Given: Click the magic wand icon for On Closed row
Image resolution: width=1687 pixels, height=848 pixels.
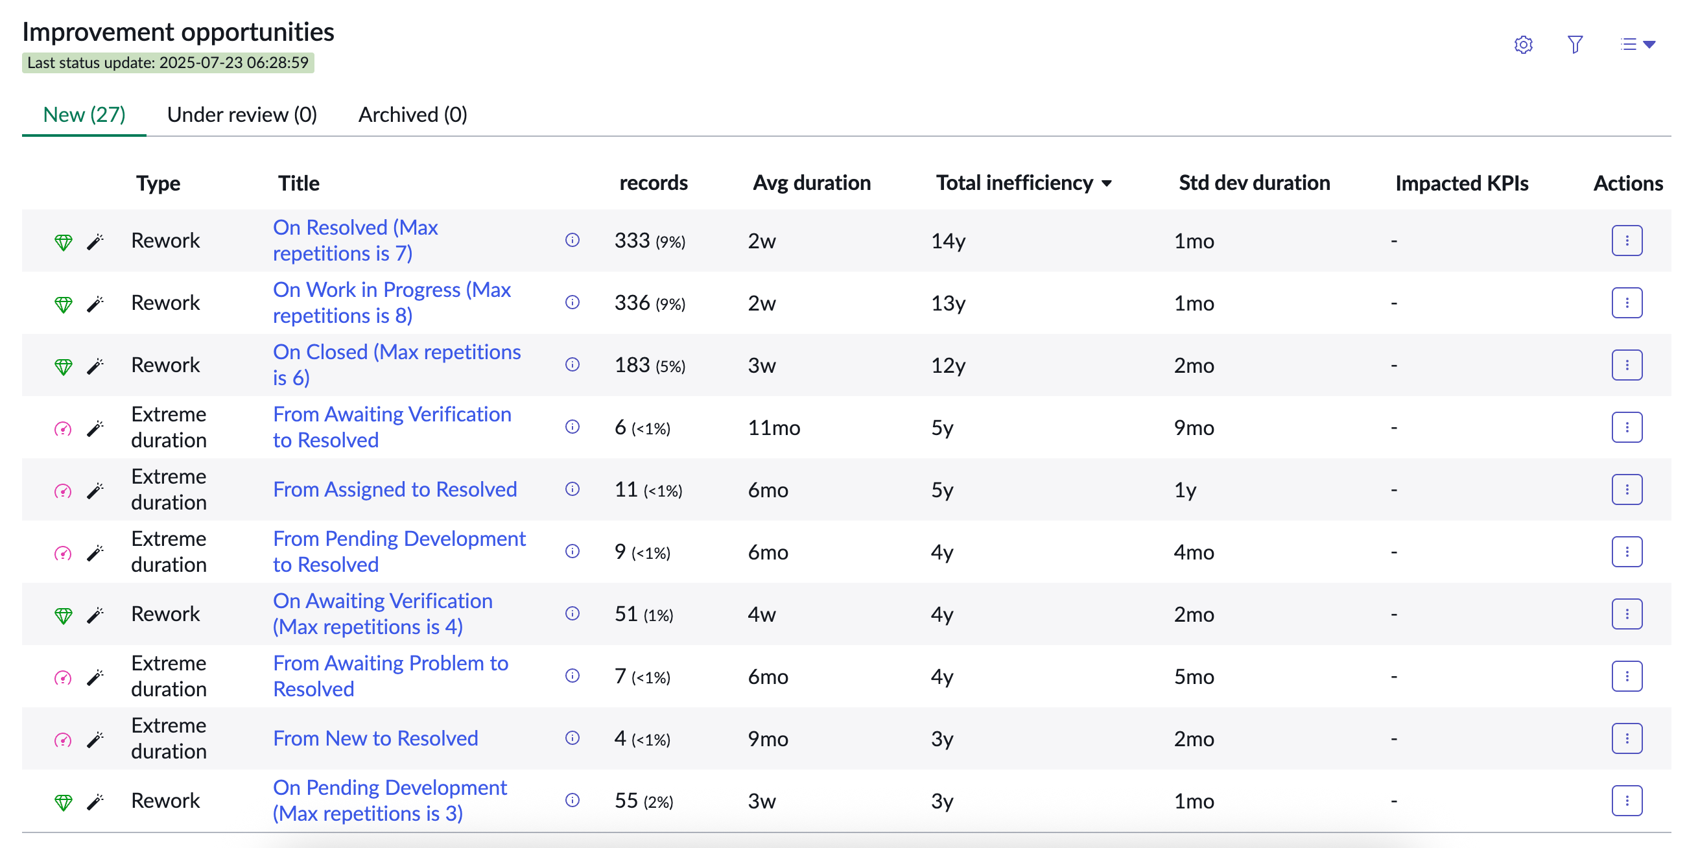Looking at the screenshot, I should pyautogui.click(x=95, y=366).
